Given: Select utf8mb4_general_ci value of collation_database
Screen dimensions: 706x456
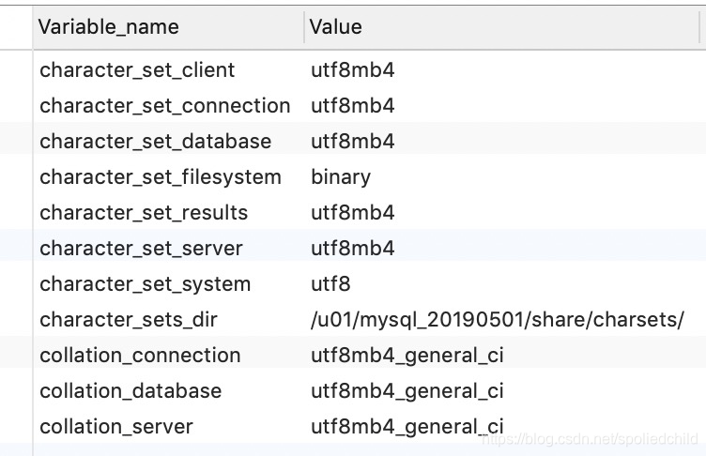Looking at the screenshot, I should click(x=407, y=391).
